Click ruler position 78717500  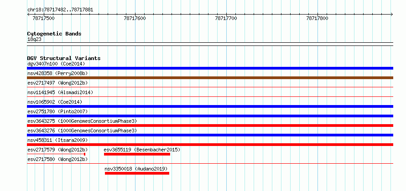[x=43, y=18]
